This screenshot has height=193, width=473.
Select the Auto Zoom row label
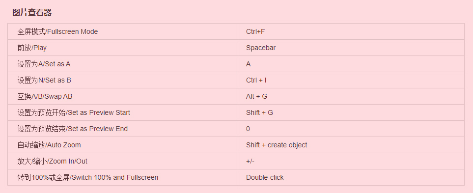click(x=49, y=145)
